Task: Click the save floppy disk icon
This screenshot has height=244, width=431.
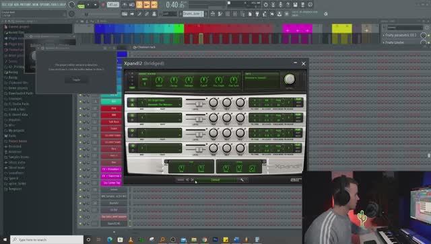Action: tap(295, 5)
